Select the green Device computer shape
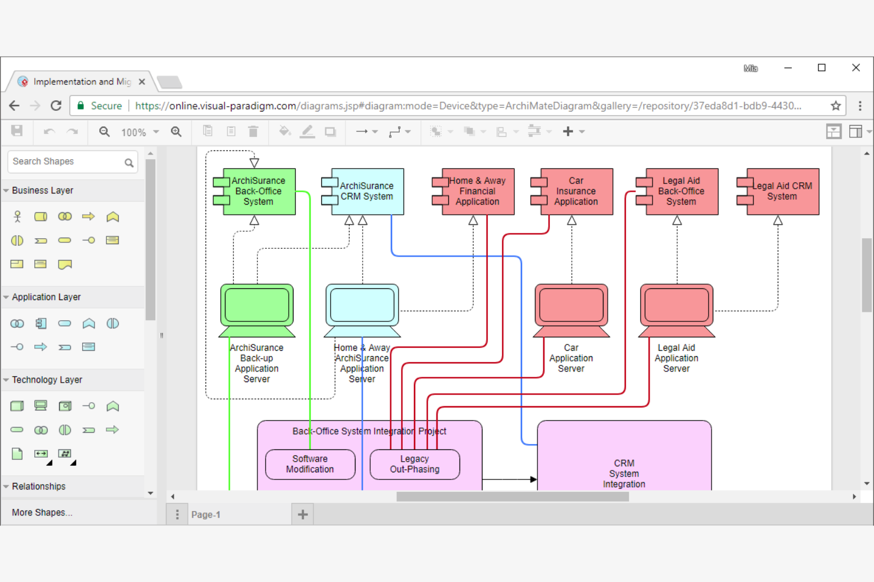 pos(41,406)
